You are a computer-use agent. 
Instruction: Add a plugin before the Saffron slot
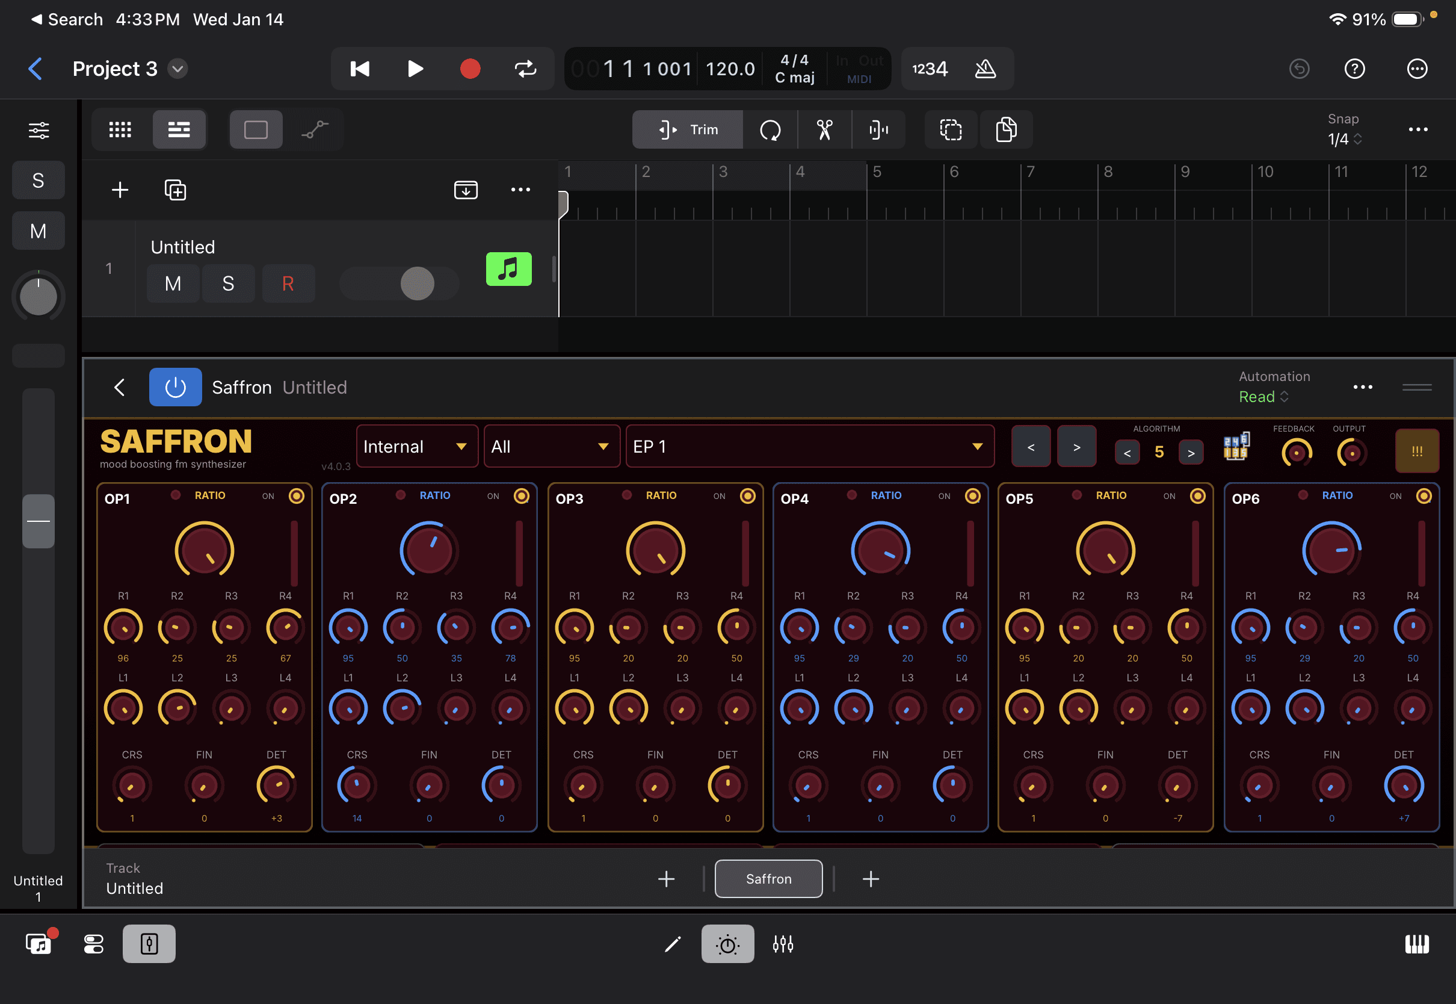tap(667, 879)
